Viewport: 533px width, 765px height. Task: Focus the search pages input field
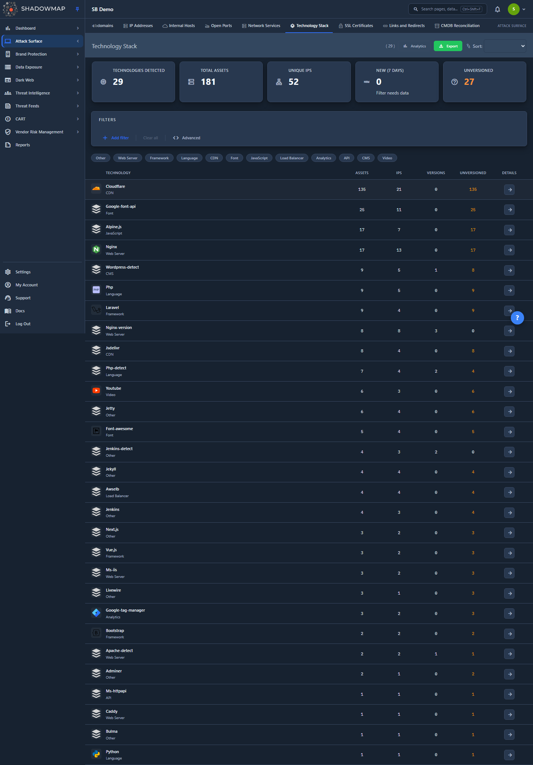(447, 9)
